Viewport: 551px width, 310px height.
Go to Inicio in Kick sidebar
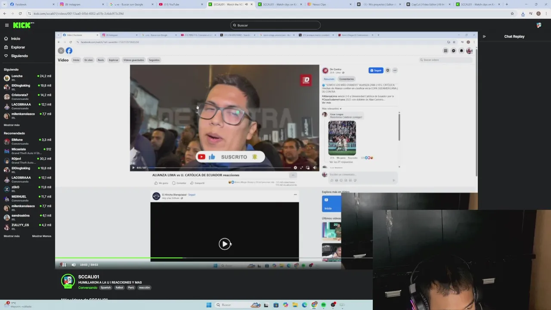point(15,39)
